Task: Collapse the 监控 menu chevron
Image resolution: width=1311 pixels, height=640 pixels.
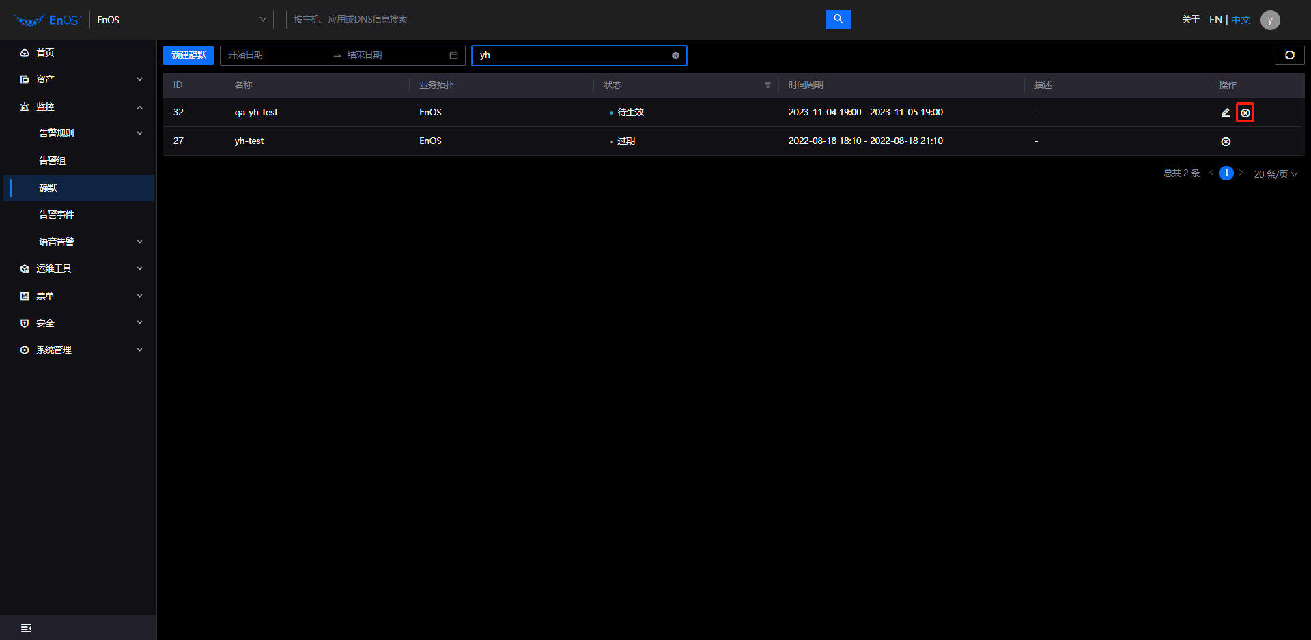Action: (x=139, y=107)
